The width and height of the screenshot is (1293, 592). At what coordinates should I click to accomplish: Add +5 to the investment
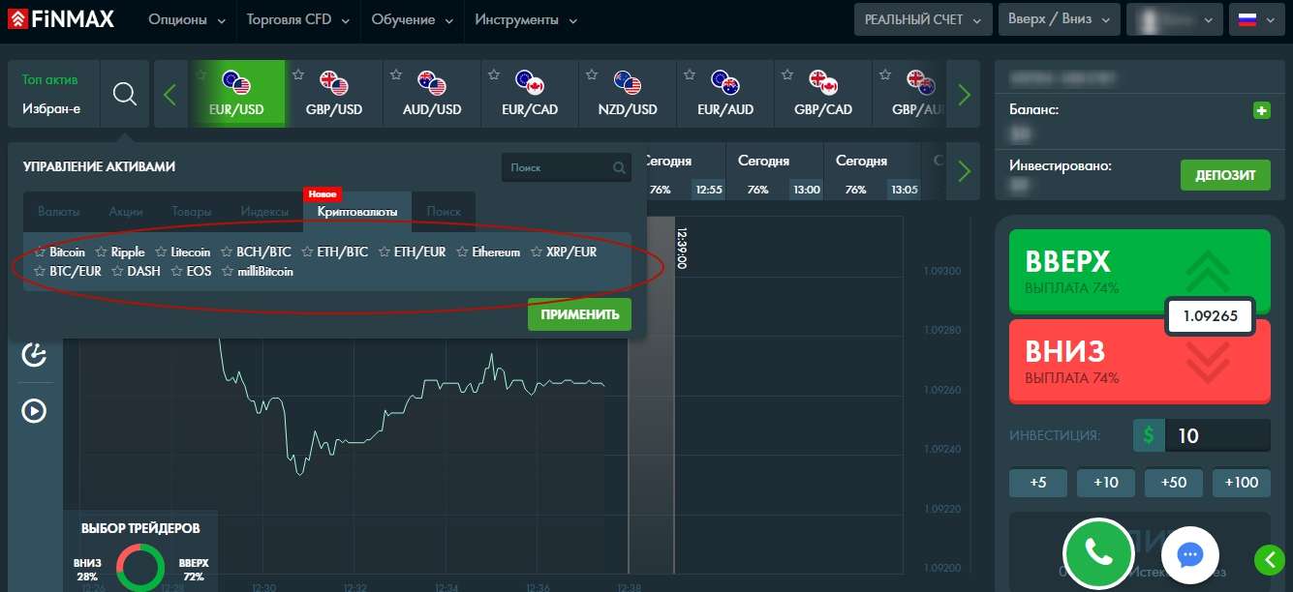pyautogui.click(x=1037, y=483)
